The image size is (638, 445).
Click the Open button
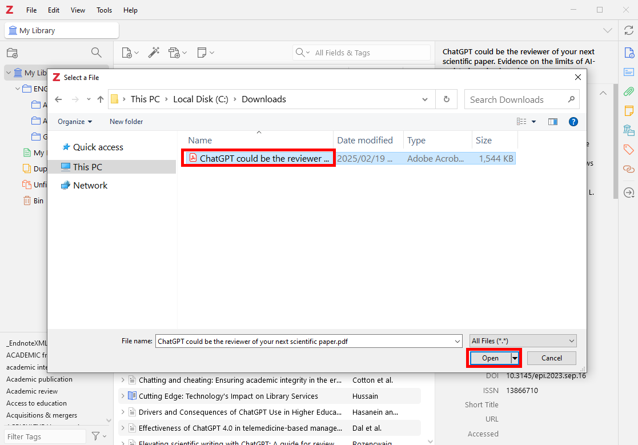coord(490,358)
